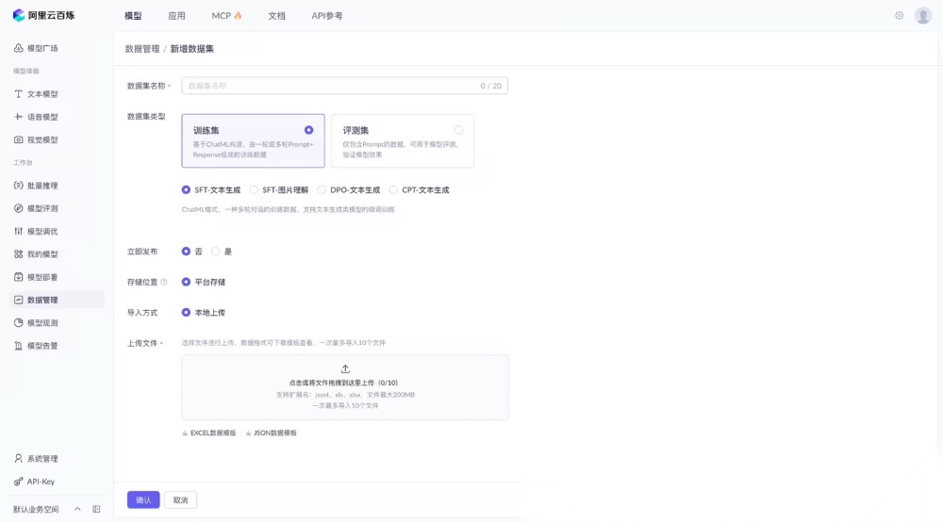
Task: Click the 批量推理 icon
Action: click(x=19, y=186)
